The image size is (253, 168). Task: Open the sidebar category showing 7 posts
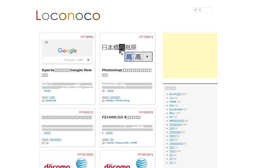176,144
